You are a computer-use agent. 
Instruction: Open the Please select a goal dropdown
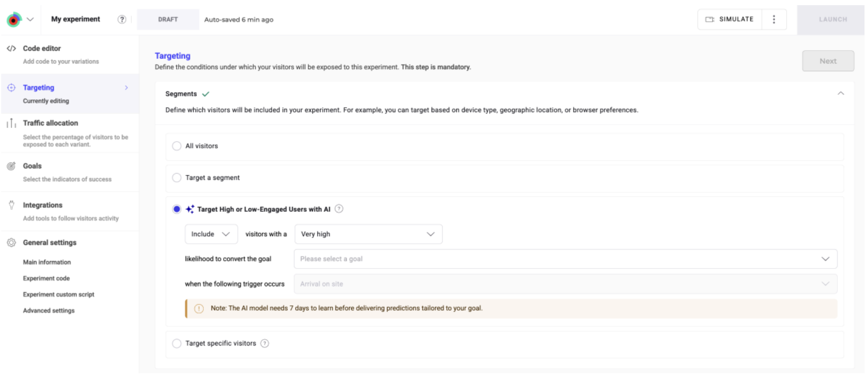[x=565, y=259]
